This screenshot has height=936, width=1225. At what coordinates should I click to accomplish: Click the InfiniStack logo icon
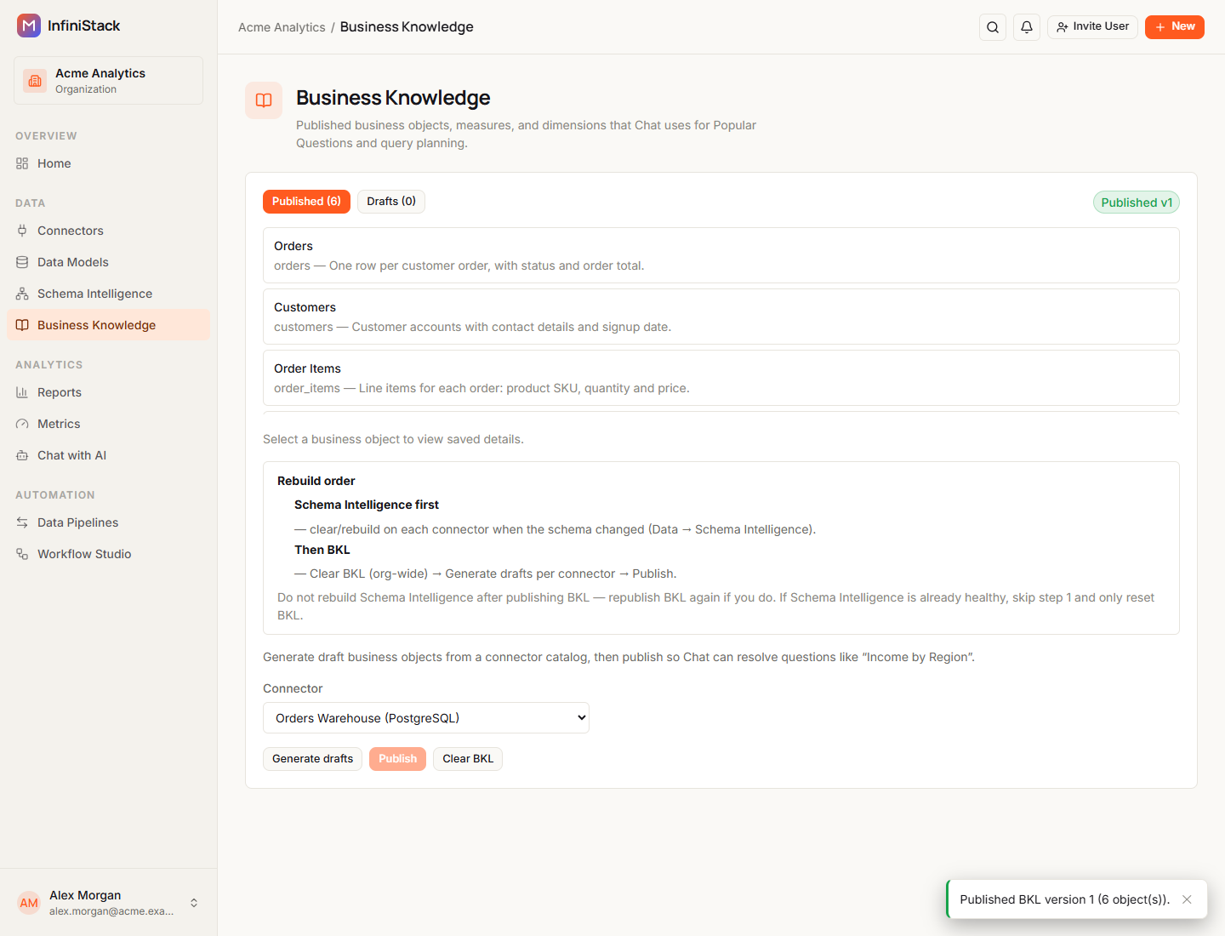click(x=29, y=26)
